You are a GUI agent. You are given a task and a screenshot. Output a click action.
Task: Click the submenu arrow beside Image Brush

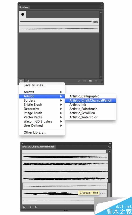61,113
